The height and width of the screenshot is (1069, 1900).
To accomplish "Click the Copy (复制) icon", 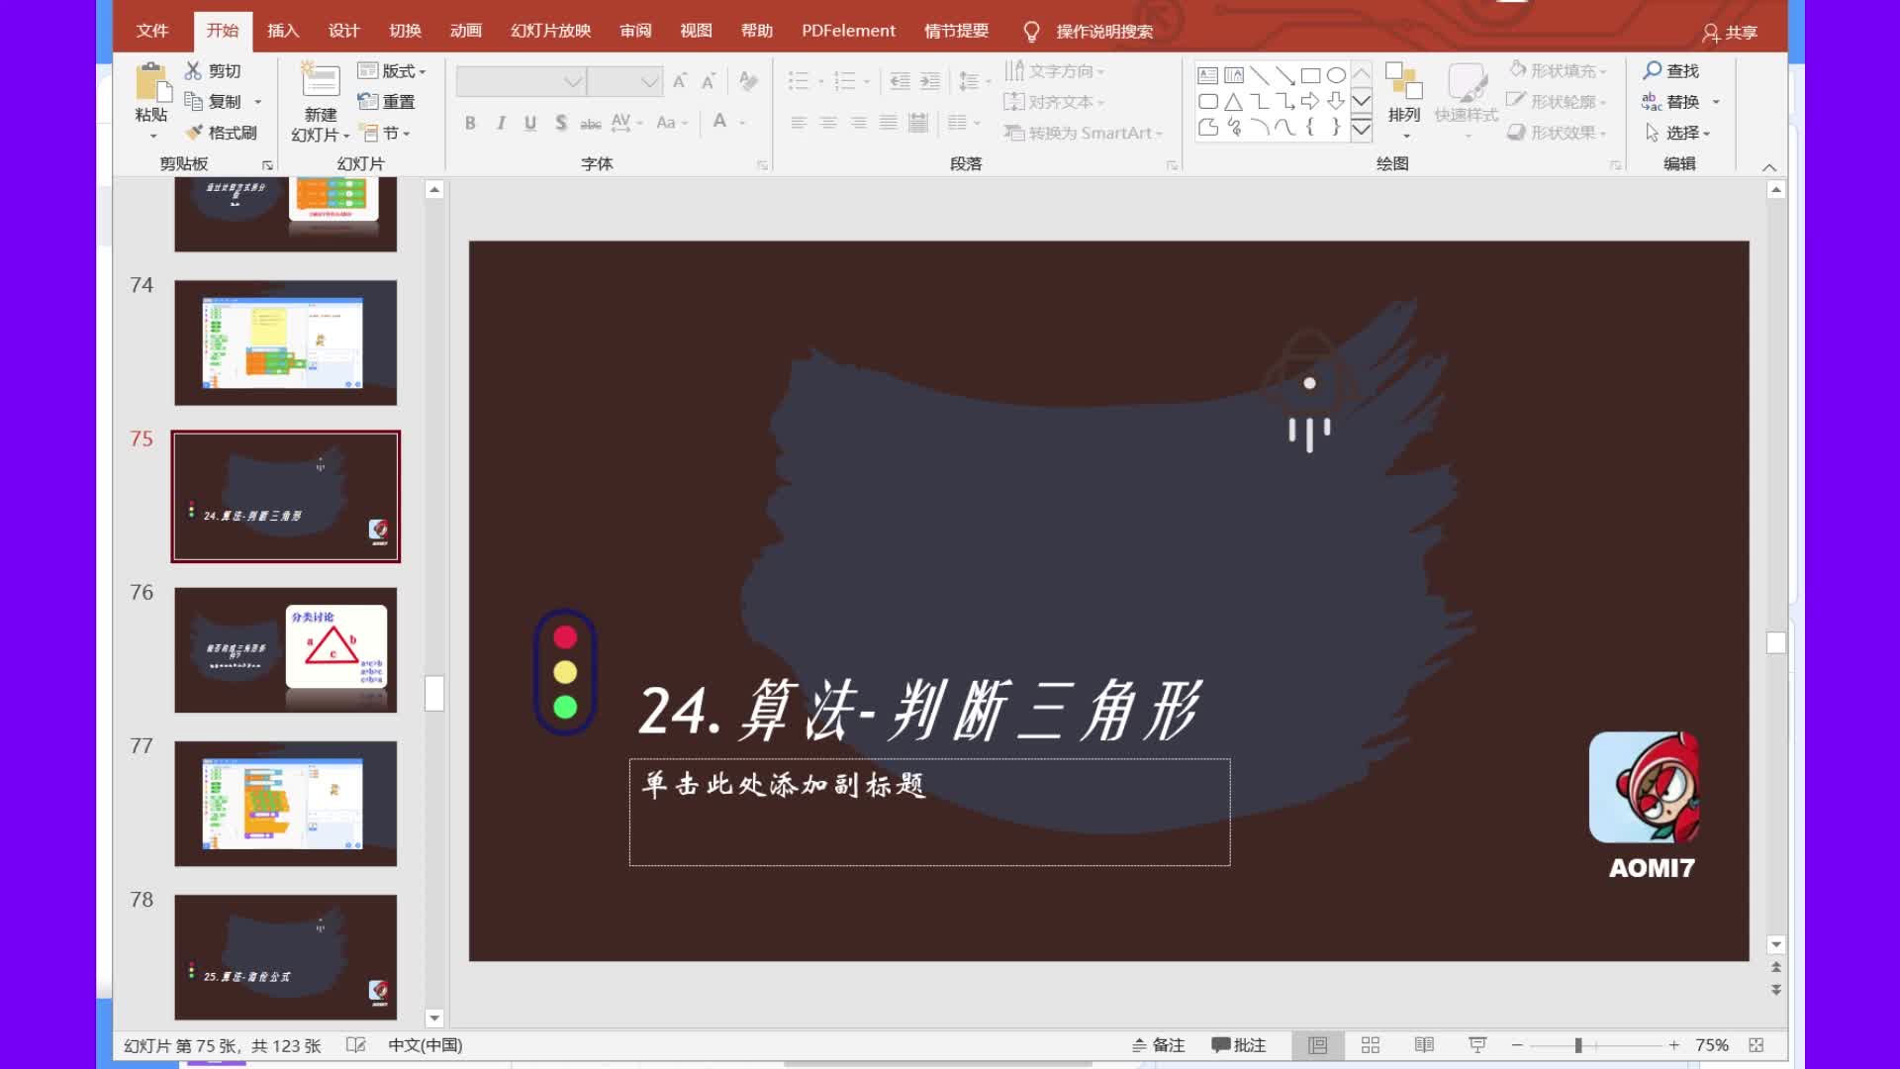I will 193,101.
